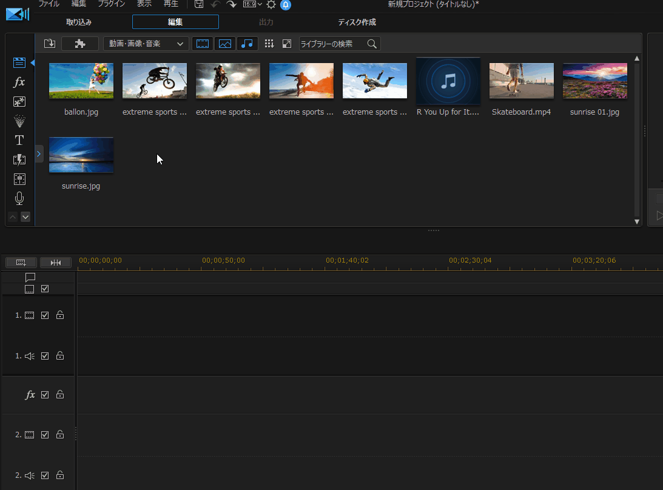
Task: Open the 編集 menu in menu bar
Action: pos(79,4)
